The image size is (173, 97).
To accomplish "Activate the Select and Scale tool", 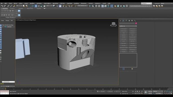I will tap(42, 6).
